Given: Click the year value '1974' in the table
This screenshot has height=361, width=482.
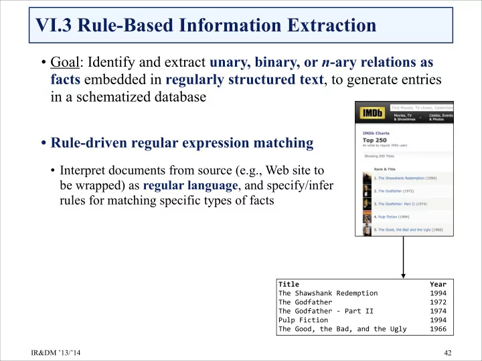Looking at the screenshot, I should tap(438, 311).
